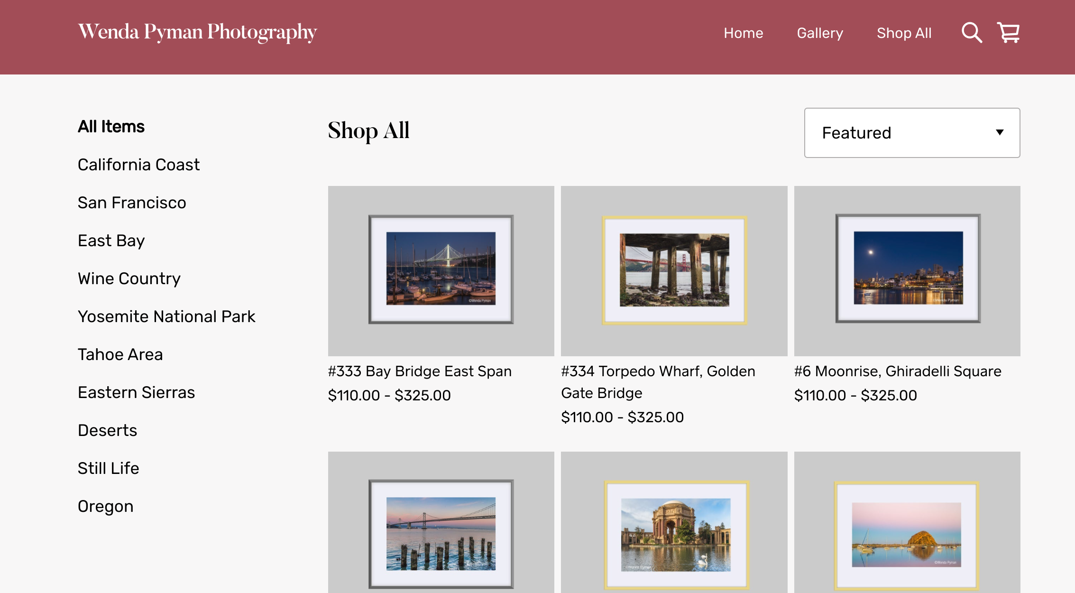Viewport: 1075px width, 593px height.
Task: Click Wenda Pyman Photography site title
Action: coord(197,32)
